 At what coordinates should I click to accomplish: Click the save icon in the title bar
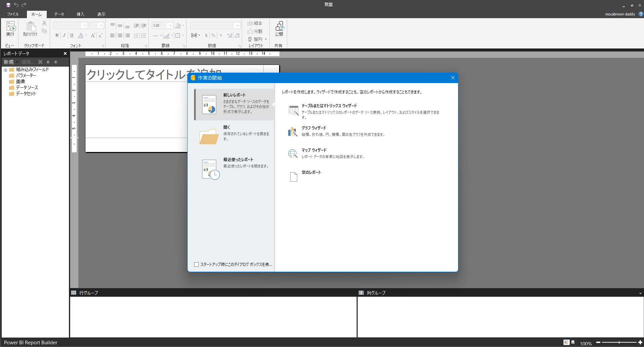pyautogui.click(x=8, y=5)
